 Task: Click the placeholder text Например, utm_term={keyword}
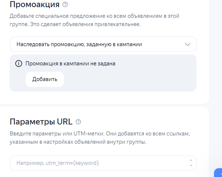pos(58,163)
